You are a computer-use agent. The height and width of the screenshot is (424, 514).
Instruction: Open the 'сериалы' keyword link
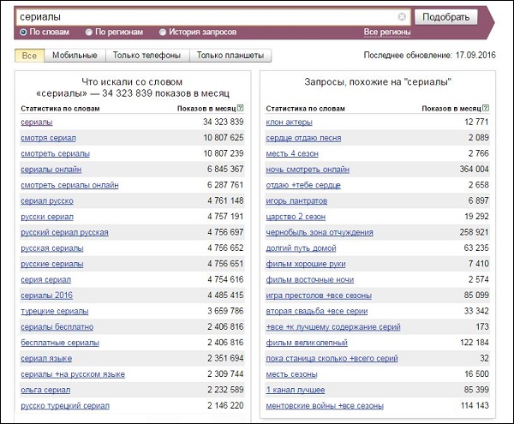point(37,122)
